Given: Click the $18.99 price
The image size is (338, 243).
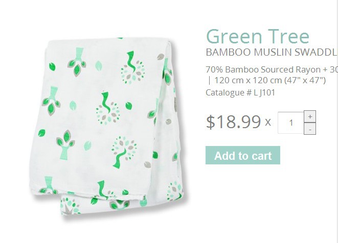Looking at the screenshot, I should click(234, 122).
